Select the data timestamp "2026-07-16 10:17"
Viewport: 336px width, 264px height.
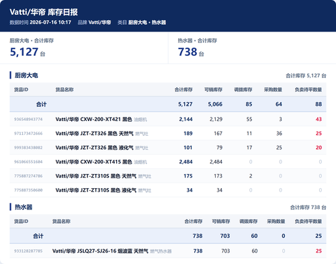pos(50,22)
